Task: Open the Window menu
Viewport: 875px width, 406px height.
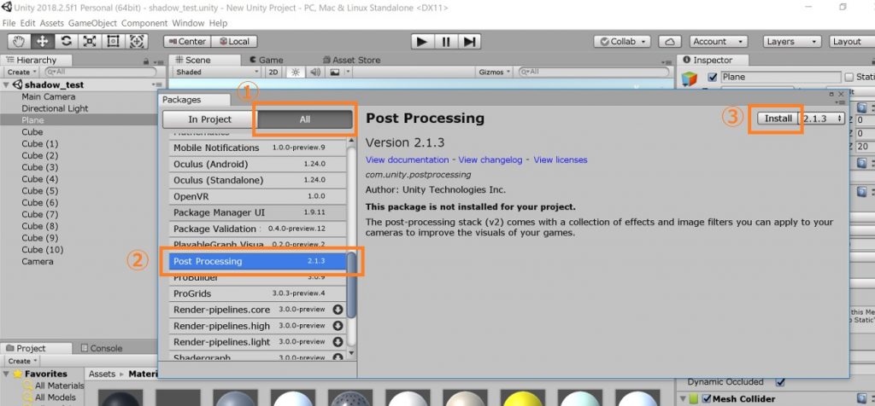Action: 188,23
